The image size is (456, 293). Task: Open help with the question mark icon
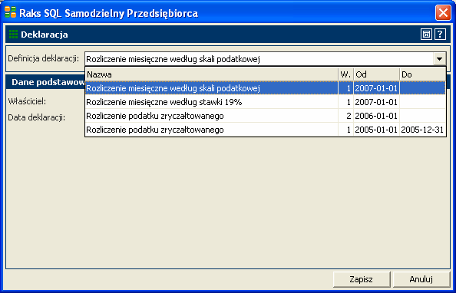point(441,35)
